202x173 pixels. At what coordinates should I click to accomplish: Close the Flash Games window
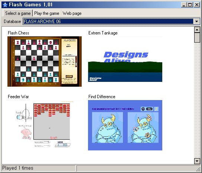click(197, 5)
